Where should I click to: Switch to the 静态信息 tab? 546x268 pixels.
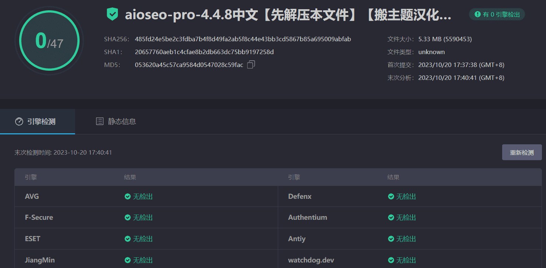click(x=116, y=121)
